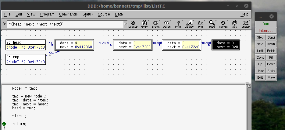Screen dimensions: 285x130
Task: Click the Hide magnifier icon
Action: point(212,24)
